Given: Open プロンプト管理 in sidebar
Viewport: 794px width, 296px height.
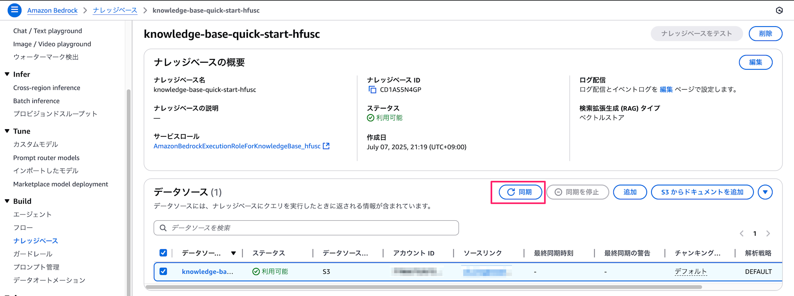Looking at the screenshot, I should tap(36, 267).
